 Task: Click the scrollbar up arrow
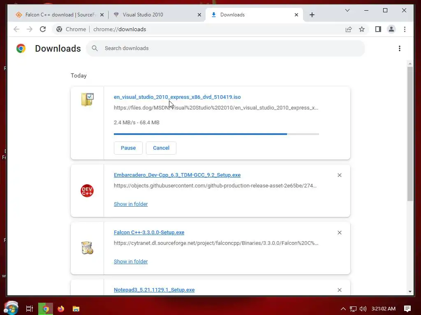tap(410, 64)
